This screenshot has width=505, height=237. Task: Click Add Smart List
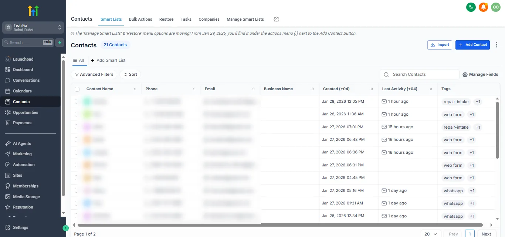click(x=108, y=60)
